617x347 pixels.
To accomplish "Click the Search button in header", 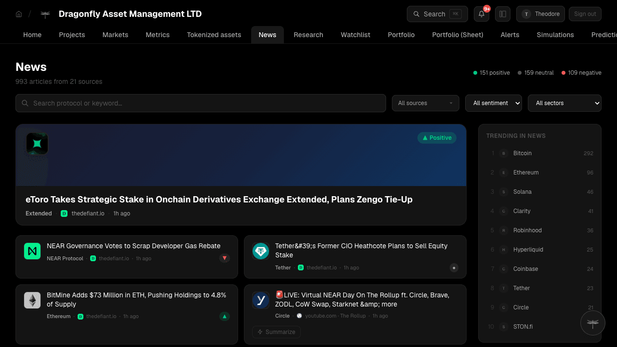I will pyautogui.click(x=437, y=14).
